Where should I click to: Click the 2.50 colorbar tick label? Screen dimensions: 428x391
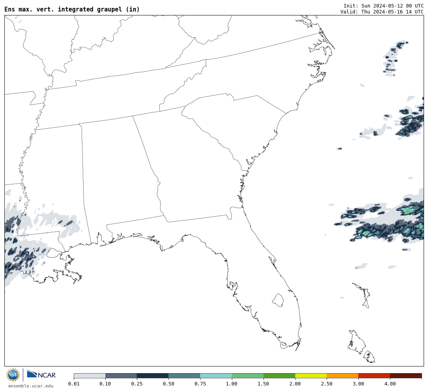tap(327, 383)
